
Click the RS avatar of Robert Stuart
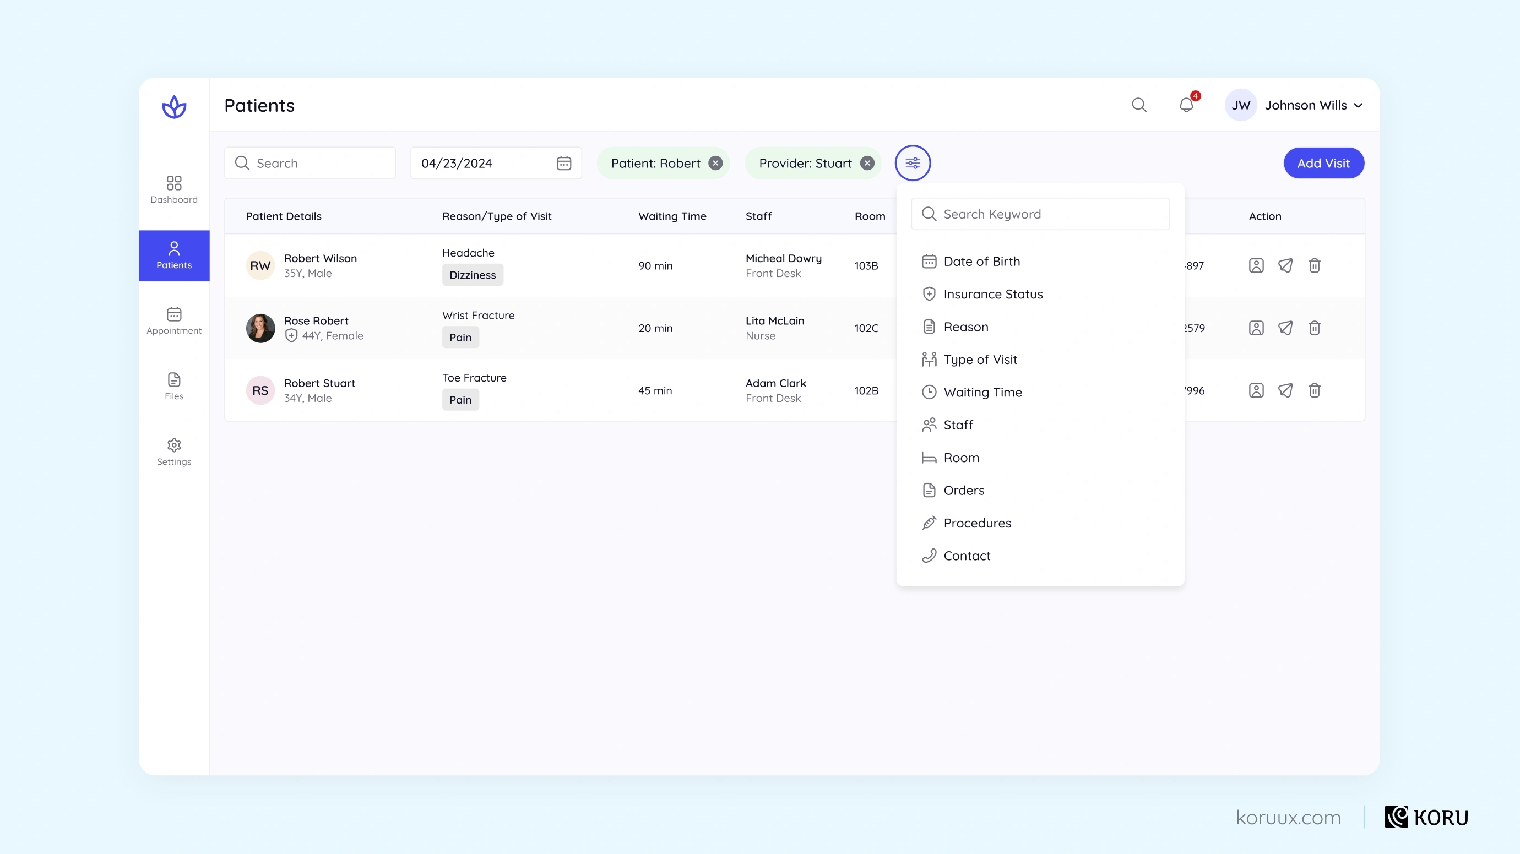pos(260,390)
